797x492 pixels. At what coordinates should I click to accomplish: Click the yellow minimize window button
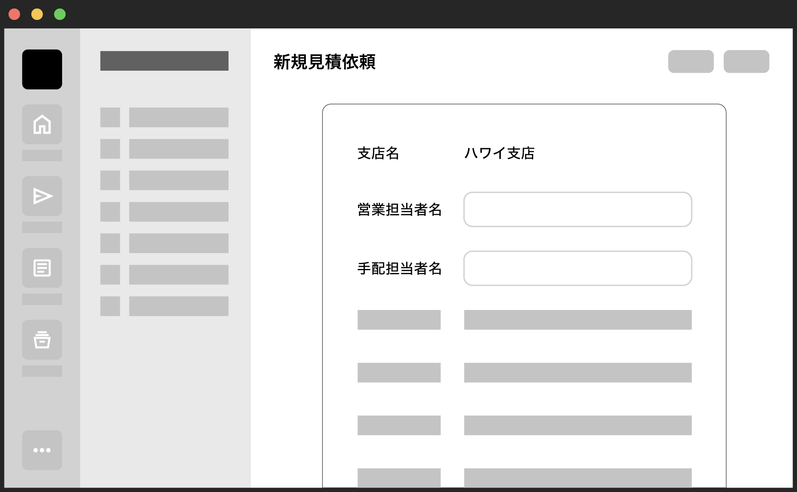coord(37,14)
